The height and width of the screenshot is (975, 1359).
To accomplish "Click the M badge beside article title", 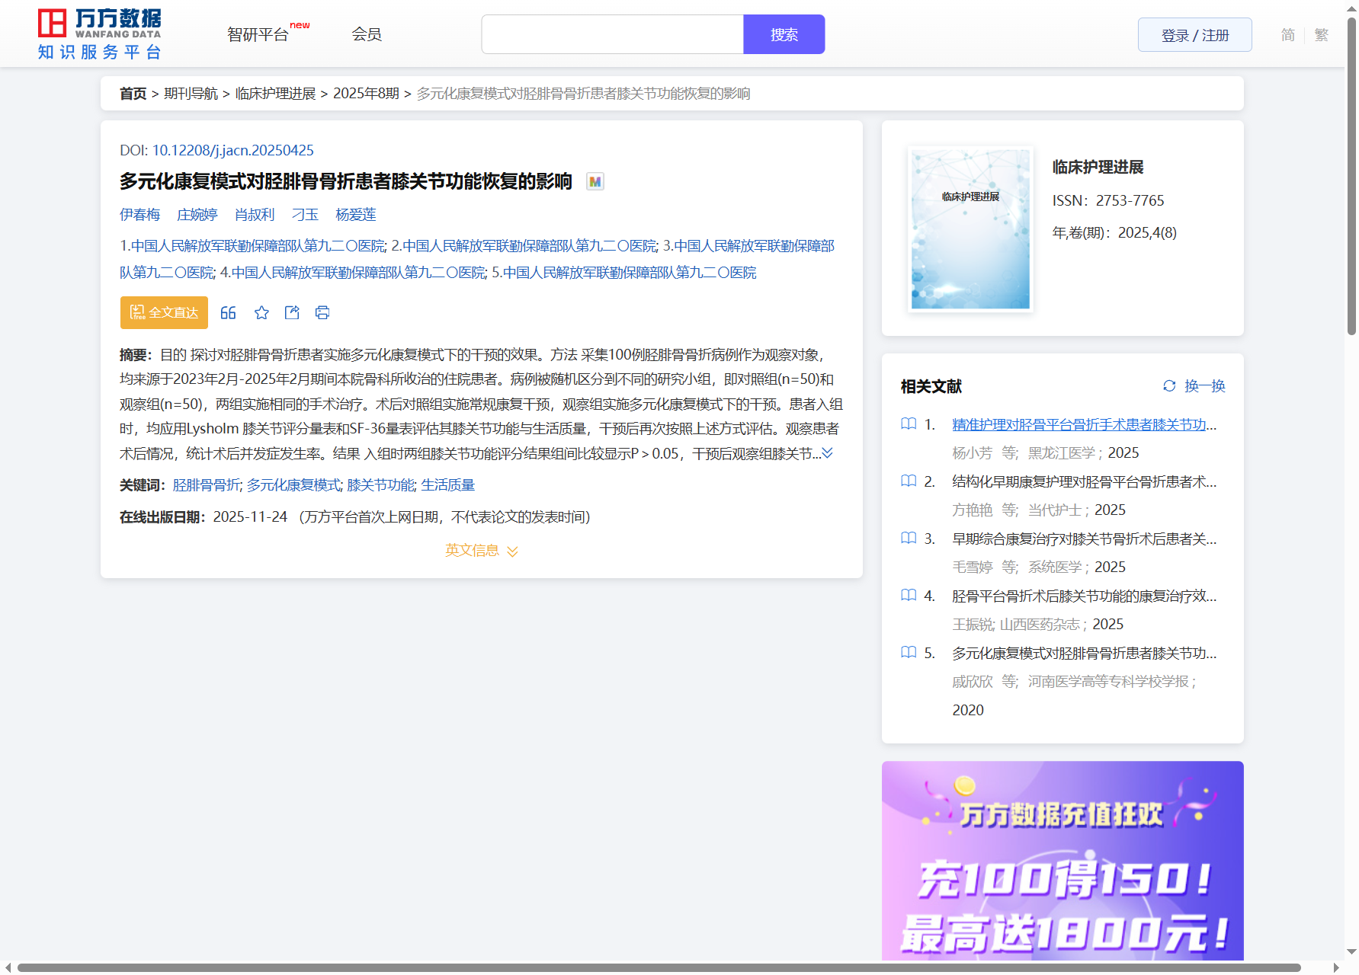I will click(595, 182).
